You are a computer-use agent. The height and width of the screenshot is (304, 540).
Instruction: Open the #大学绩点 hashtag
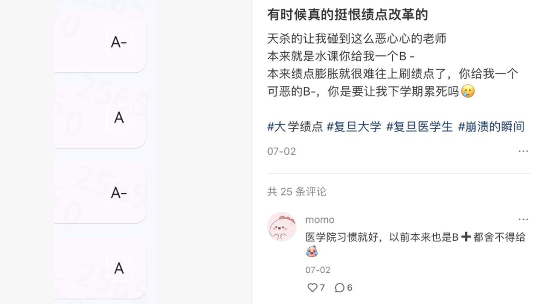tap(295, 127)
